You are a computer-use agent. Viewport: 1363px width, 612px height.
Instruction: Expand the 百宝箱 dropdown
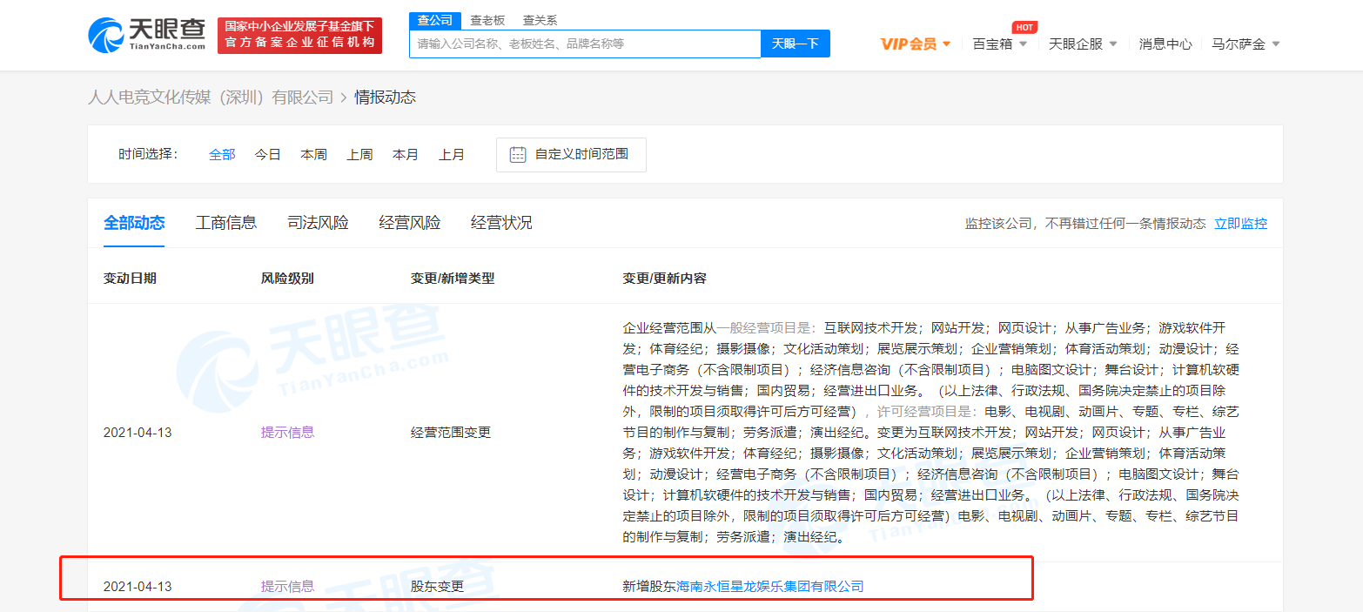[x=1000, y=44]
